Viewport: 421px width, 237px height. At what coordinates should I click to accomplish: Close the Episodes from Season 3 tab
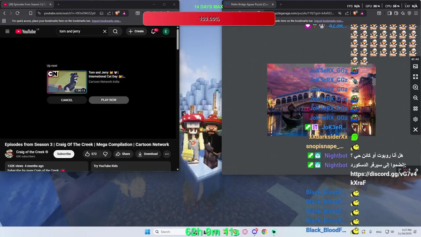tap(50, 4)
